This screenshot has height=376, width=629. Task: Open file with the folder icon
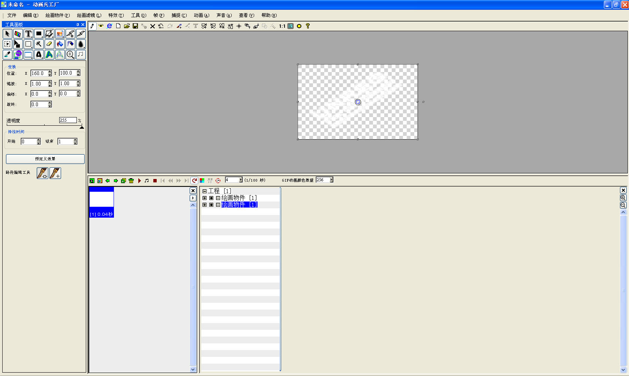coord(127,26)
